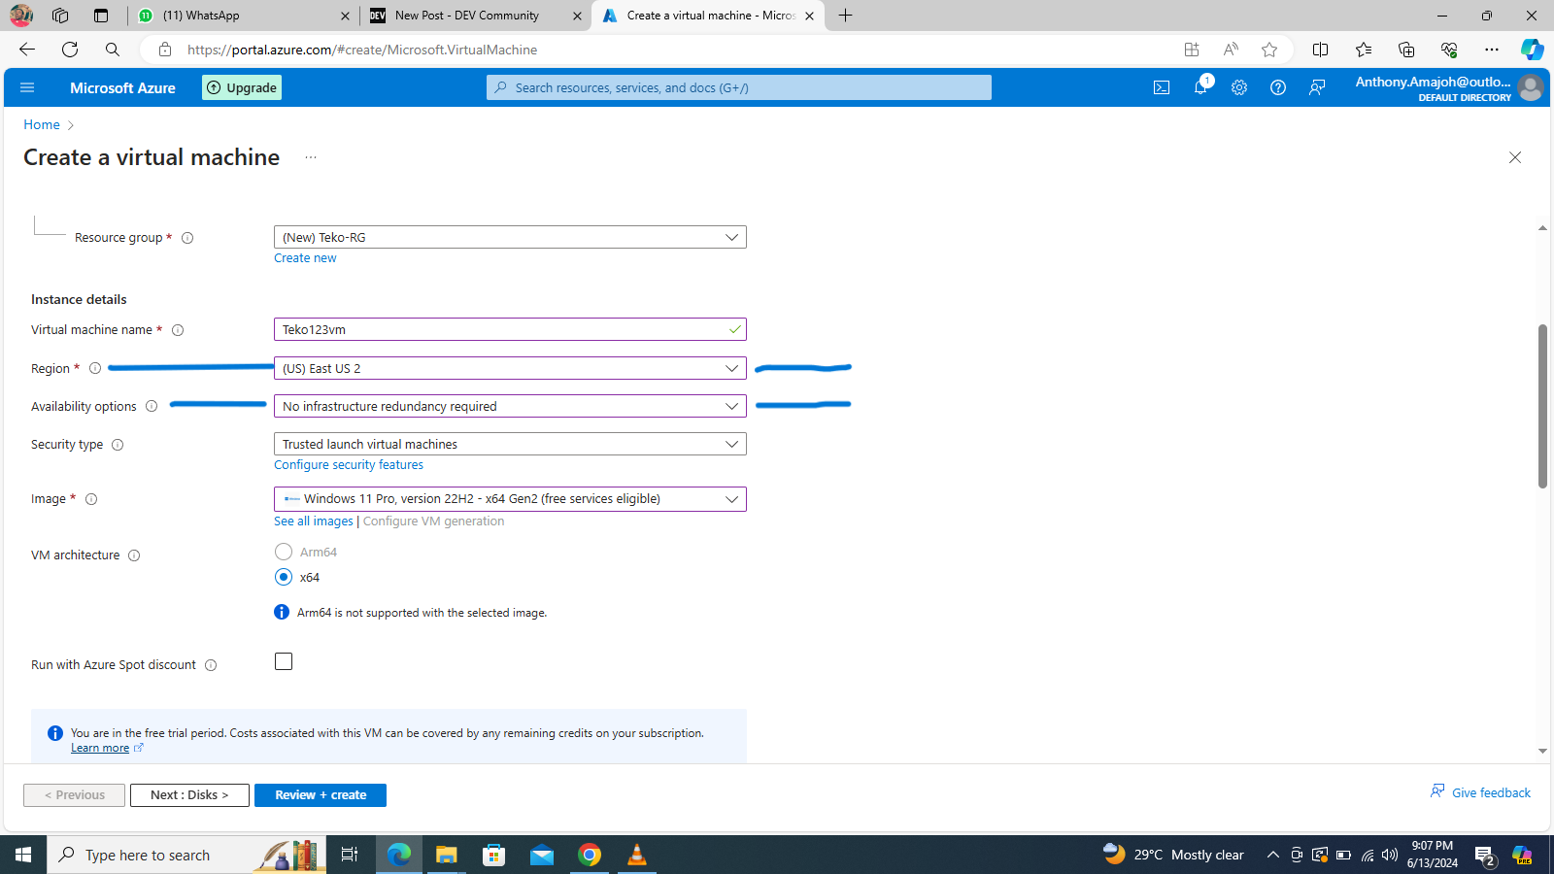Show info for Availability options
The height and width of the screenshot is (874, 1554).
pos(152,406)
